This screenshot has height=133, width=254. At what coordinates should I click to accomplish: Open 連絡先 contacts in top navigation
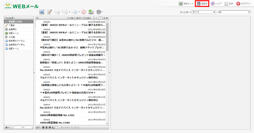pos(202,3)
